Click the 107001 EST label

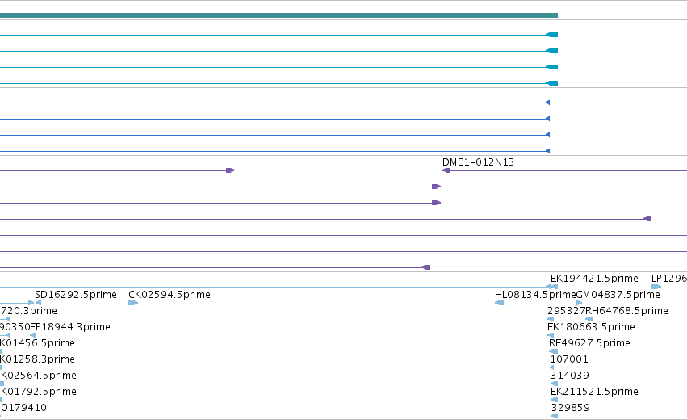(x=569, y=359)
